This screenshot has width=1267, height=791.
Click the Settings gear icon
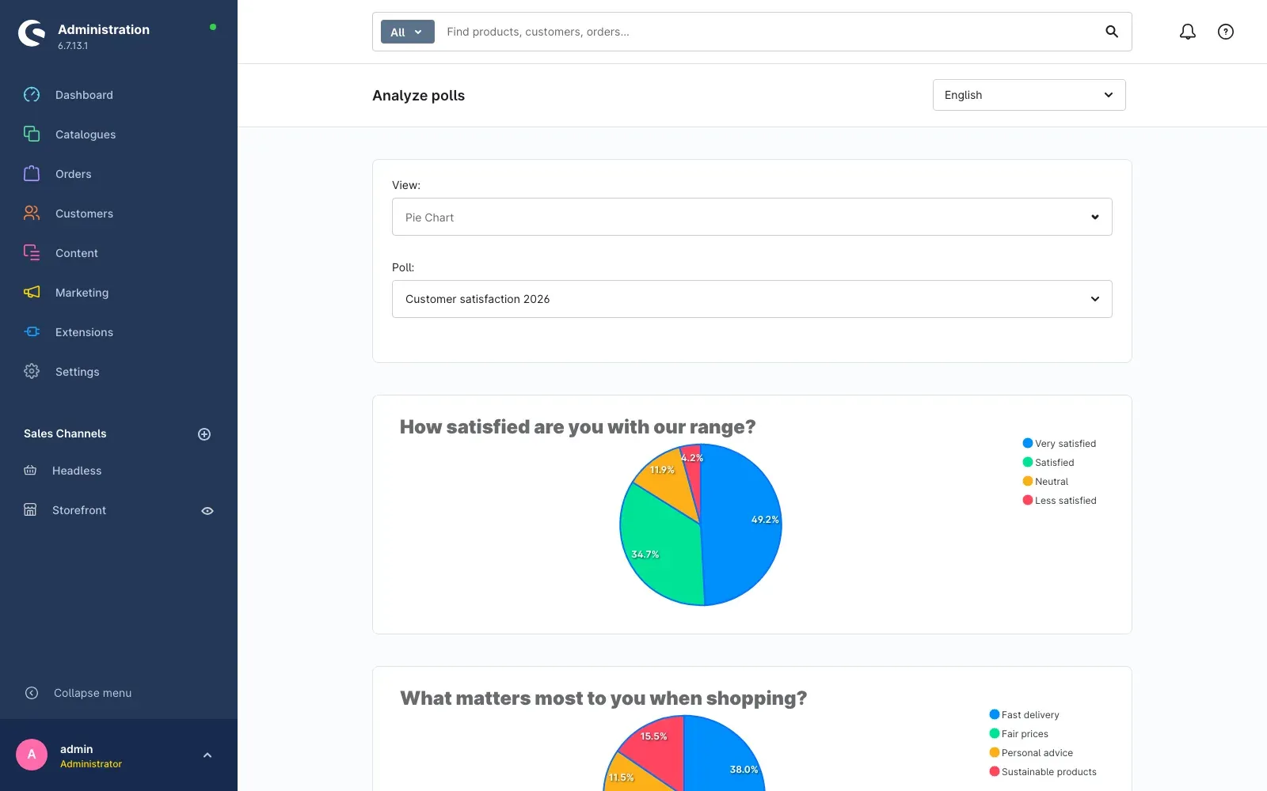tap(32, 372)
